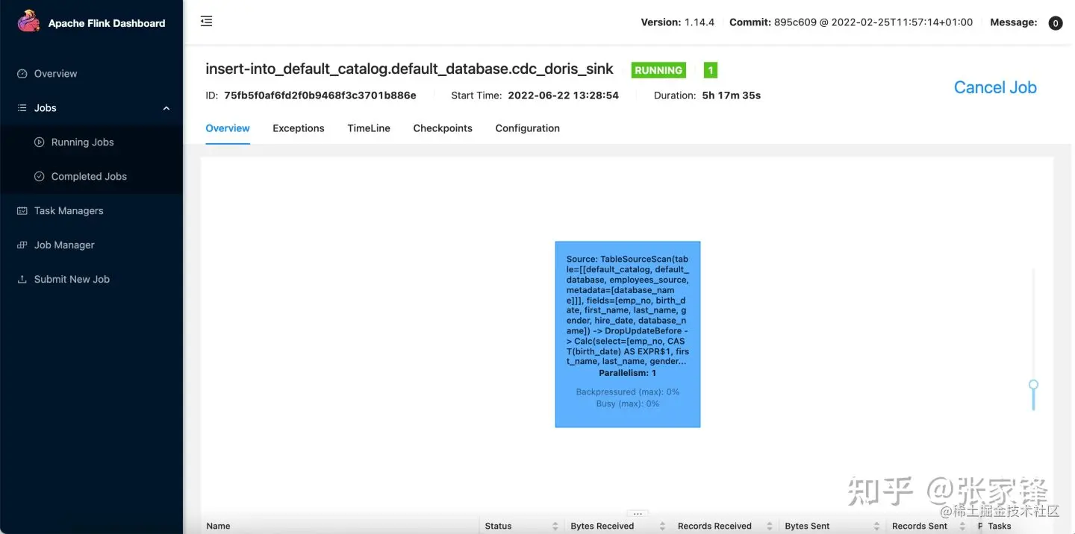Click the graph zoom slider handle
This screenshot has width=1075, height=534.
coord(1033,386)
